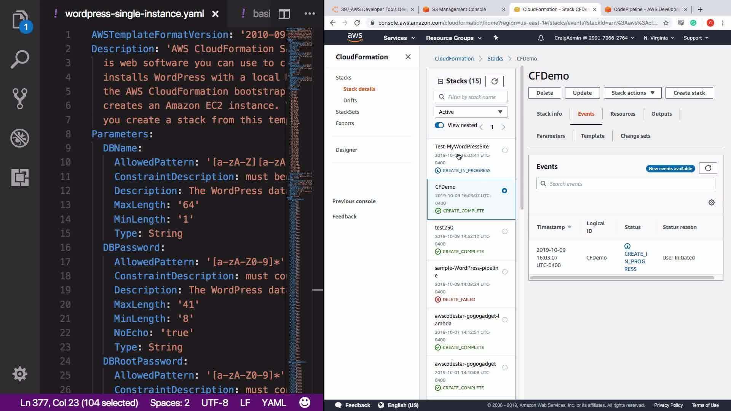Open the AWS Services menu
The height and width of the screenshot is (411, 731).
coord(399,38)
